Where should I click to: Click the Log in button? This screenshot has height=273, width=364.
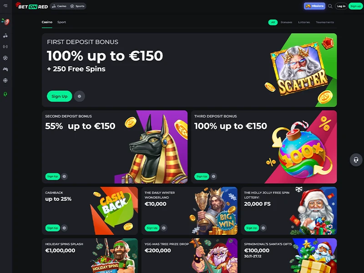pyautogui.click(x=341, y=6)
